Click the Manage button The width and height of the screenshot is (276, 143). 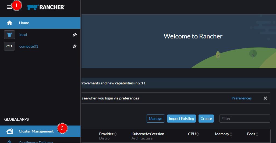[x=155, y=119]
